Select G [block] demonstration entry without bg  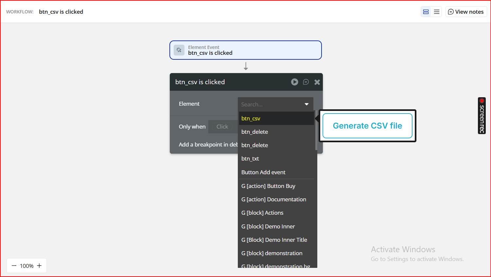(x=276, y=253)
